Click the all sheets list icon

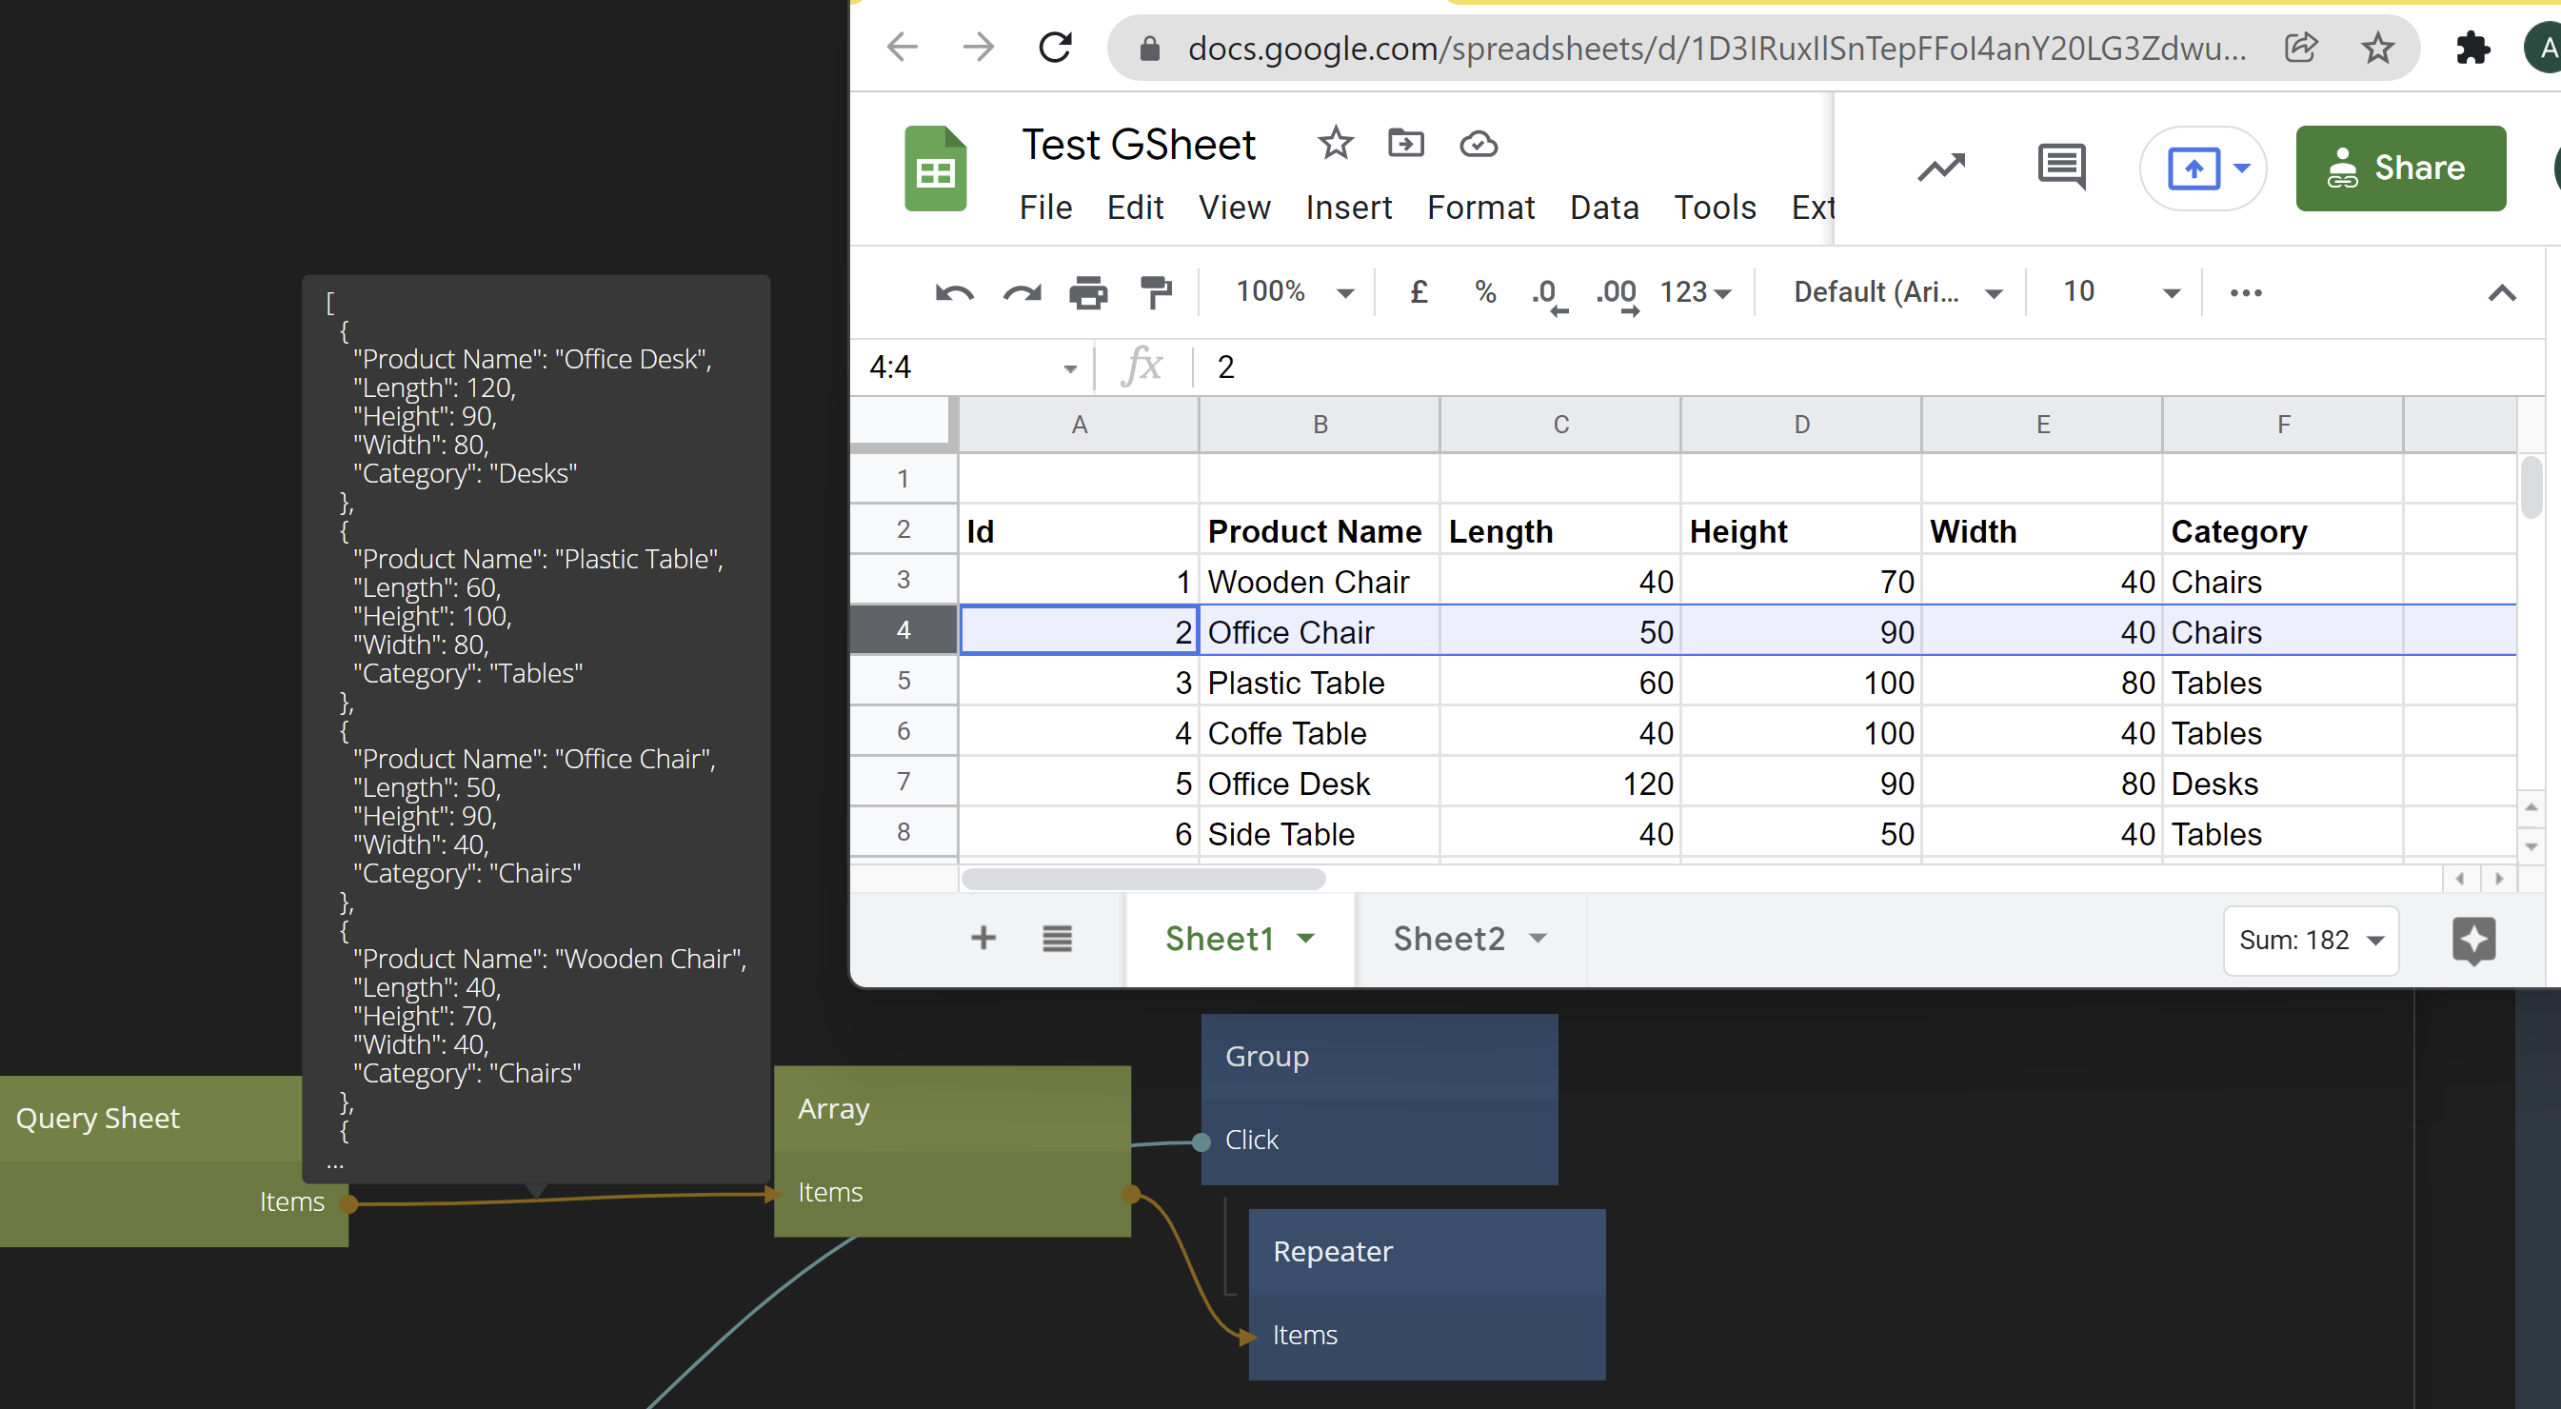pos(1057,938)
